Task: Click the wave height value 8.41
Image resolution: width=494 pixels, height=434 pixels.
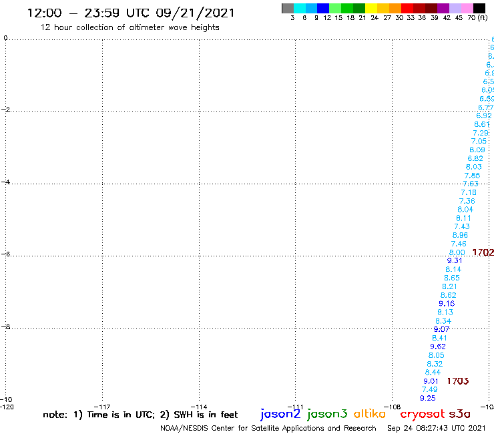Action: (439, 338)
